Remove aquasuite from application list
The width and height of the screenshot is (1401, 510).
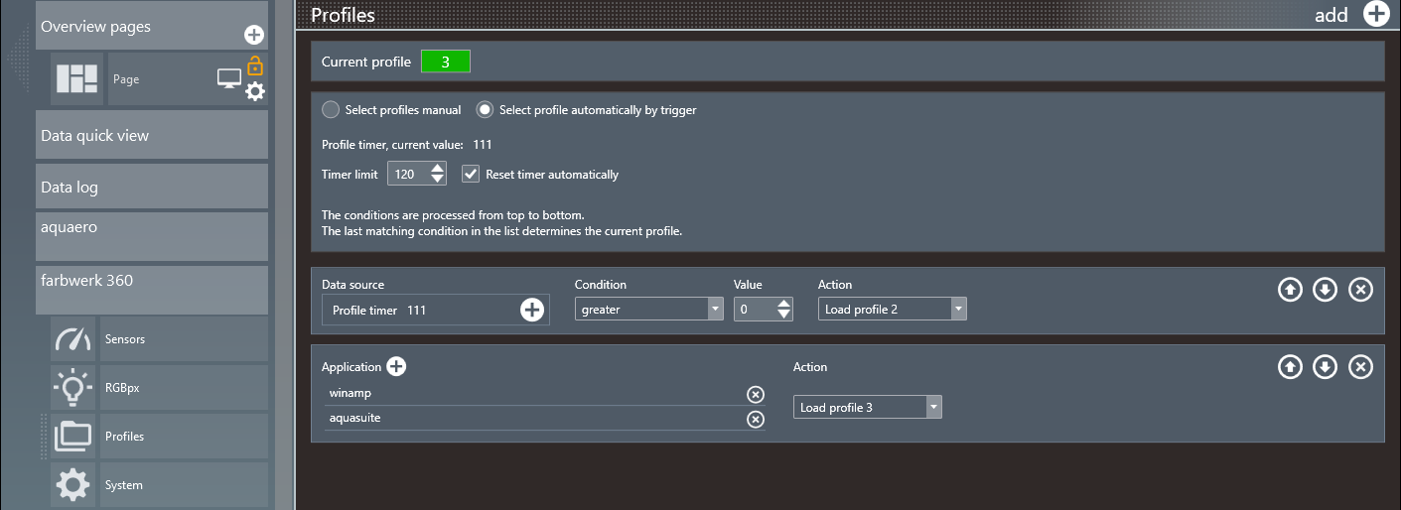click(x=756, y=419)
